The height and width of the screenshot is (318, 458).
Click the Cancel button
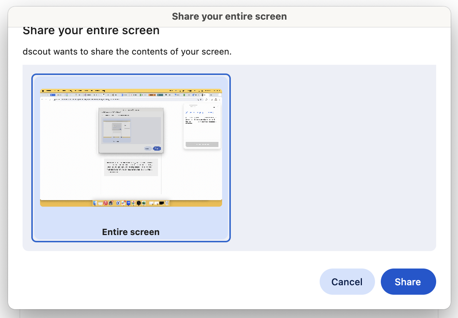point(347,281)
